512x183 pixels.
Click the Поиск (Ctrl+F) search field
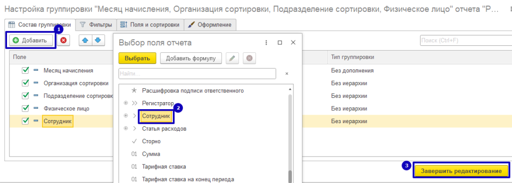click(465, 41)
